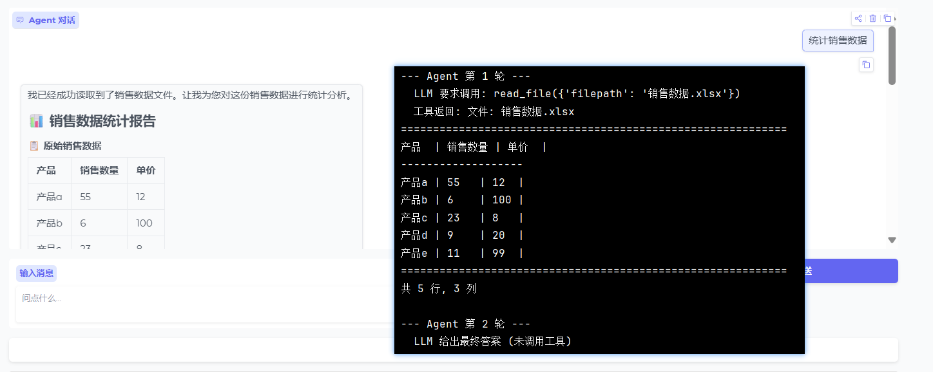This screenshot has width=933, height=372.
Task: Click '共 5 行, 3 列' in terminal
Action: point(439,288)
